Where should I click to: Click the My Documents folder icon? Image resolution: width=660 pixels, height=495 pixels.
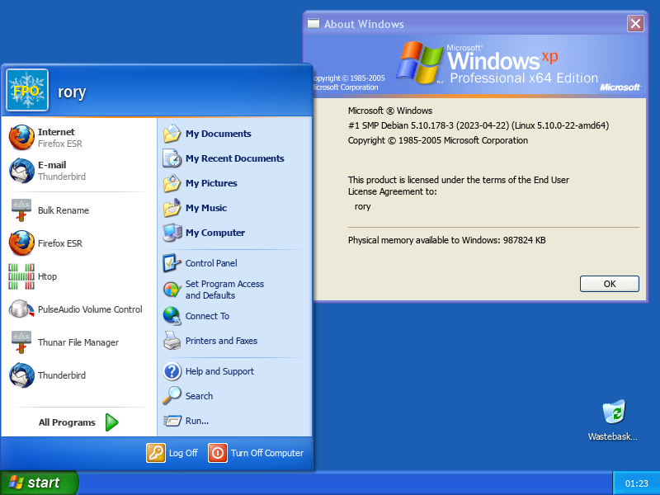[x=172, y=134]
